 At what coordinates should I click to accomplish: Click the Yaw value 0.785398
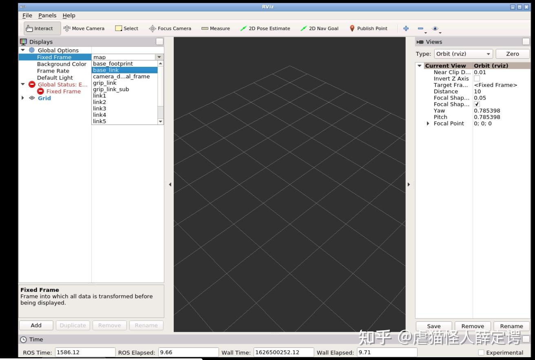click(x=487, y=111)
